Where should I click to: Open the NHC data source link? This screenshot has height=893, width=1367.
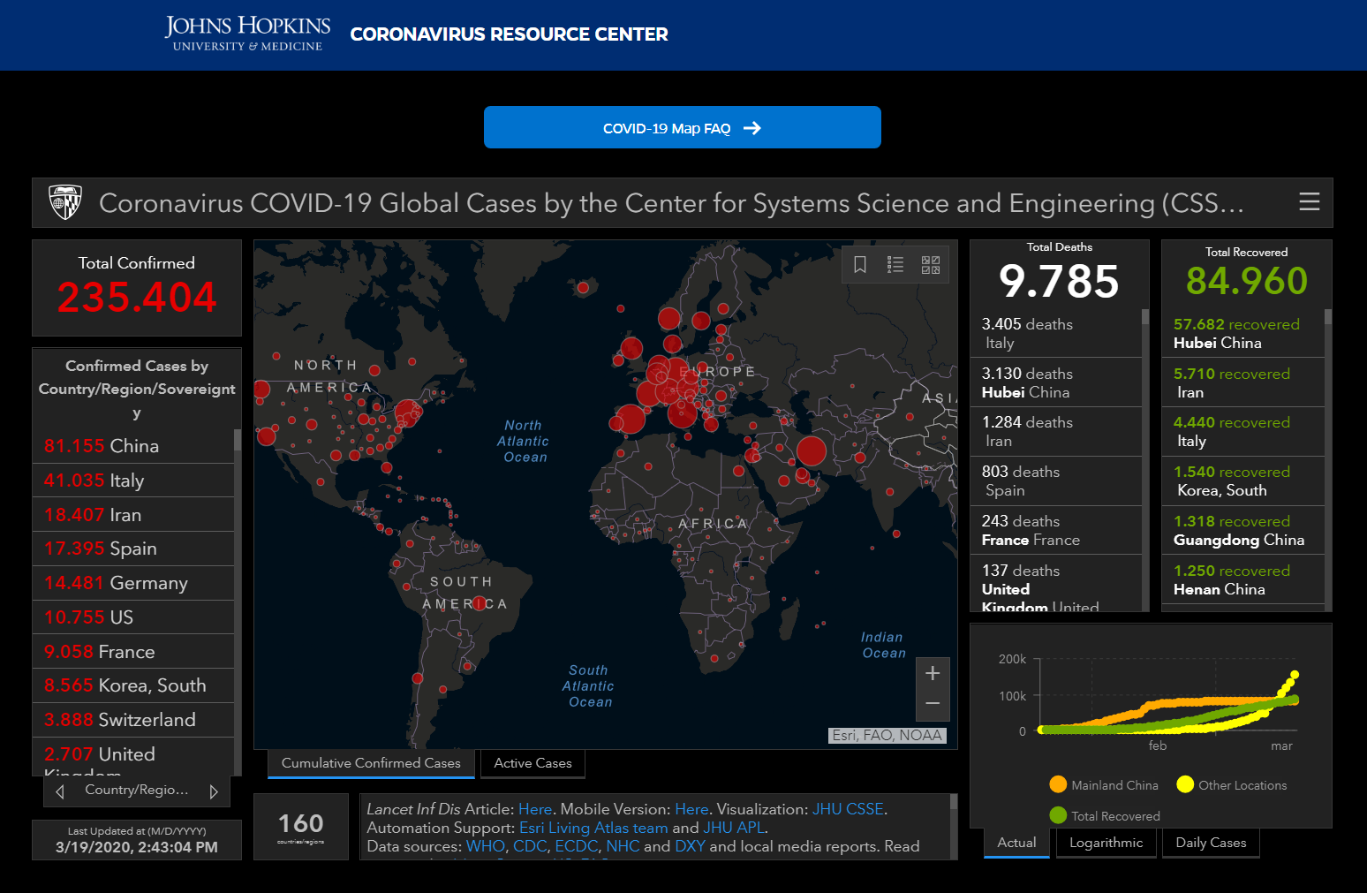coord(623,846)
